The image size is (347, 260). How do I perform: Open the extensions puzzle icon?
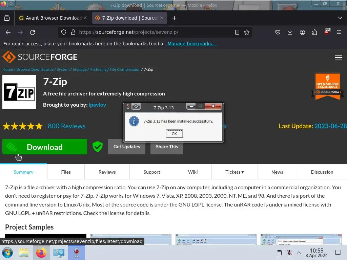pyautogui.click(x=314, y=32)
